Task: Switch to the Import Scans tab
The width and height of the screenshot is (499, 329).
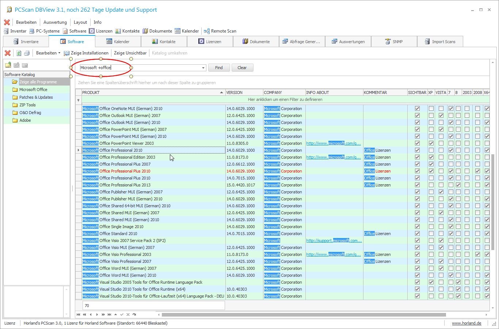Action: coord(440,42)
